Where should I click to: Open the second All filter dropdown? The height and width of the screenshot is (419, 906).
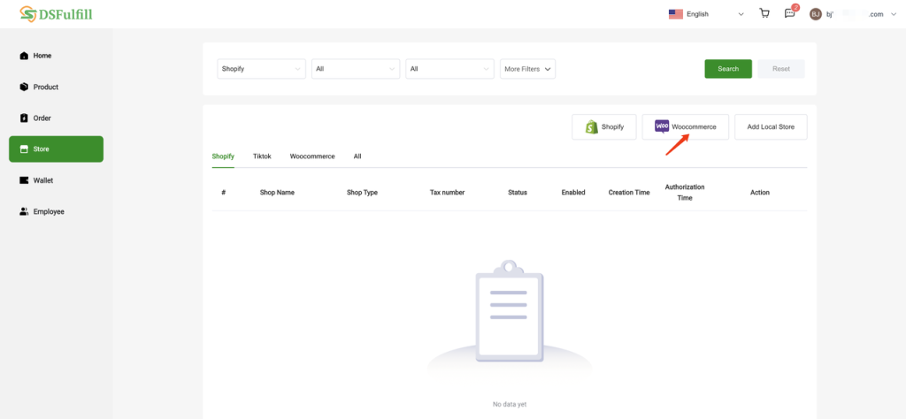click(x=449, y=69)
